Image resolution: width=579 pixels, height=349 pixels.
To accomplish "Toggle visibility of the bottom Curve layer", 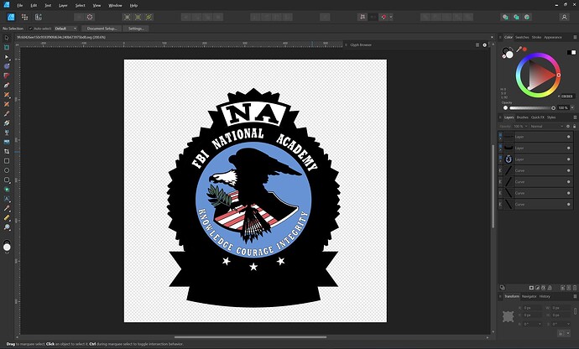I will pyautogui.click(x=568, y=204).
